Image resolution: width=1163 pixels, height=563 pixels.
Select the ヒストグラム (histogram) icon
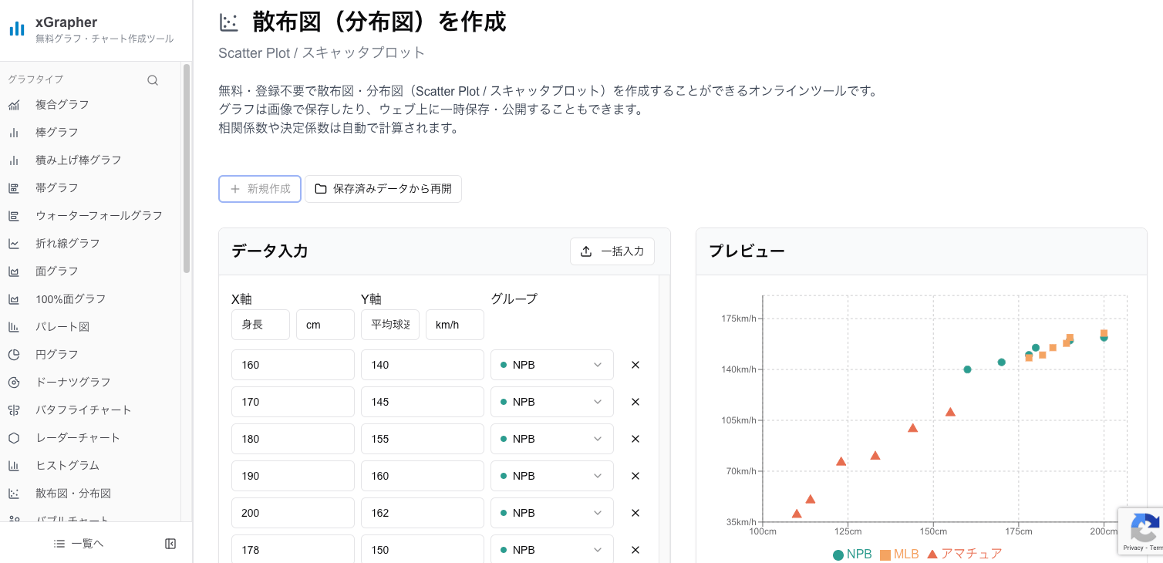coord(15,465)
